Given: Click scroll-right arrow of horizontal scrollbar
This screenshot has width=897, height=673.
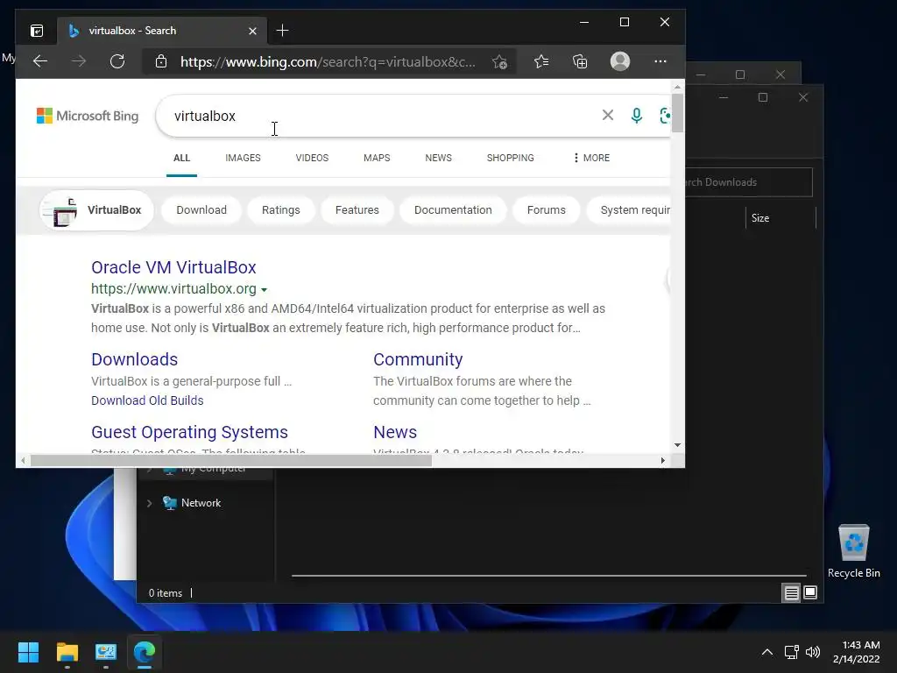Looking at the screenshot, I should [662, 461].
